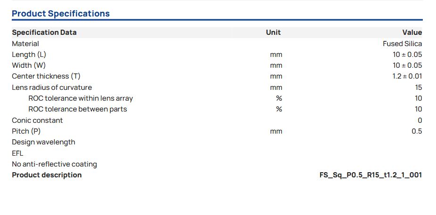Select the No anti-reflective coating text
The height and width of the screenshot is (215, 436).
pyautogui.click(x=54, y=164)
